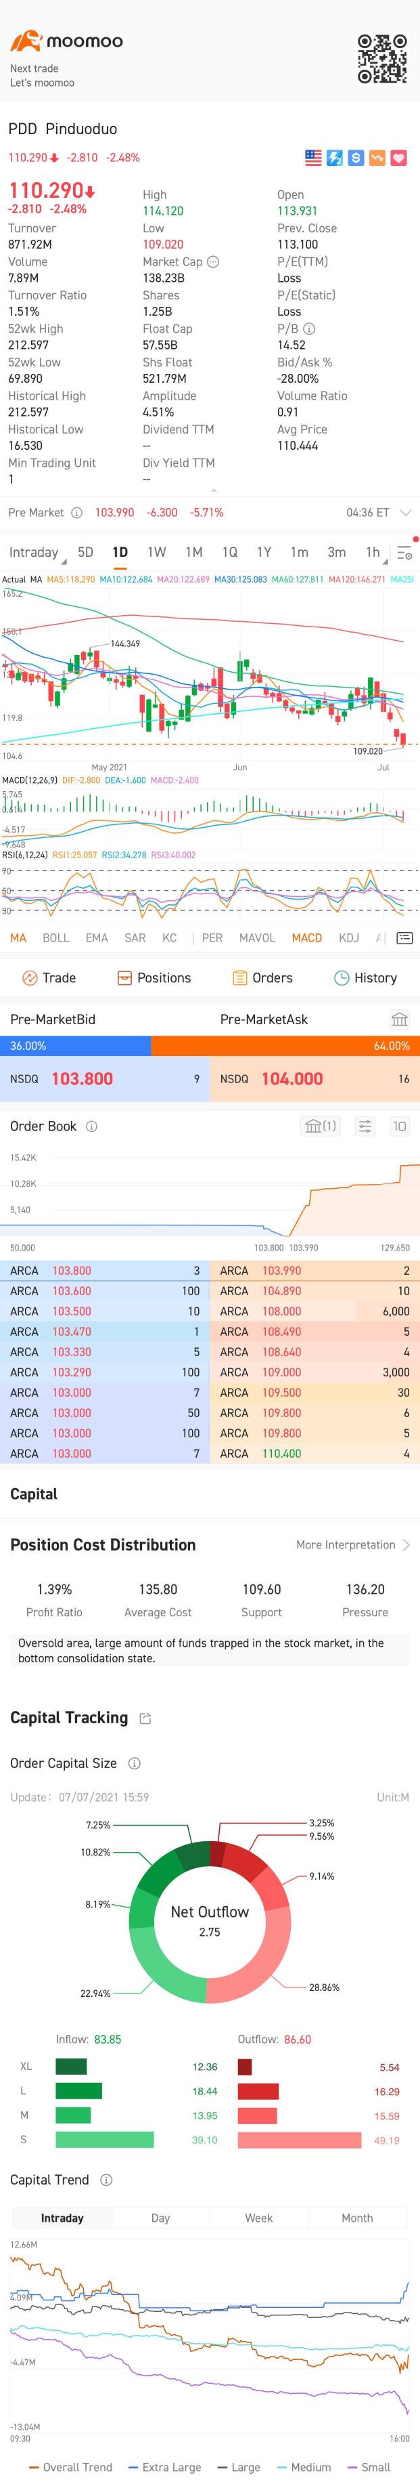Toggle MAVOL sub-indicator
The image size is (420, 2488).
point(257,938)
